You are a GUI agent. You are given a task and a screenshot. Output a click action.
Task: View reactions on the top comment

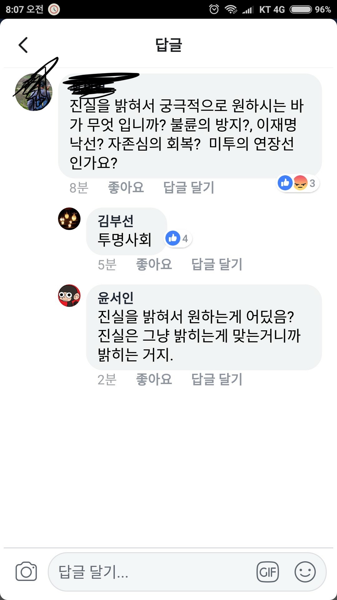click(x=298, y=183)
